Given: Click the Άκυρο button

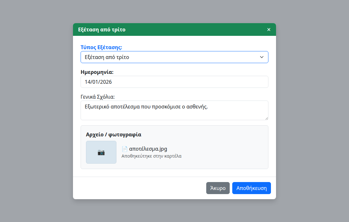Looking at the screenshot, I should [x=218, y=188].
